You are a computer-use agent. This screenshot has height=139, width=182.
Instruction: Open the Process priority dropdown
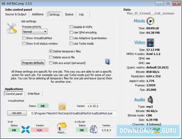pos(35,32)
